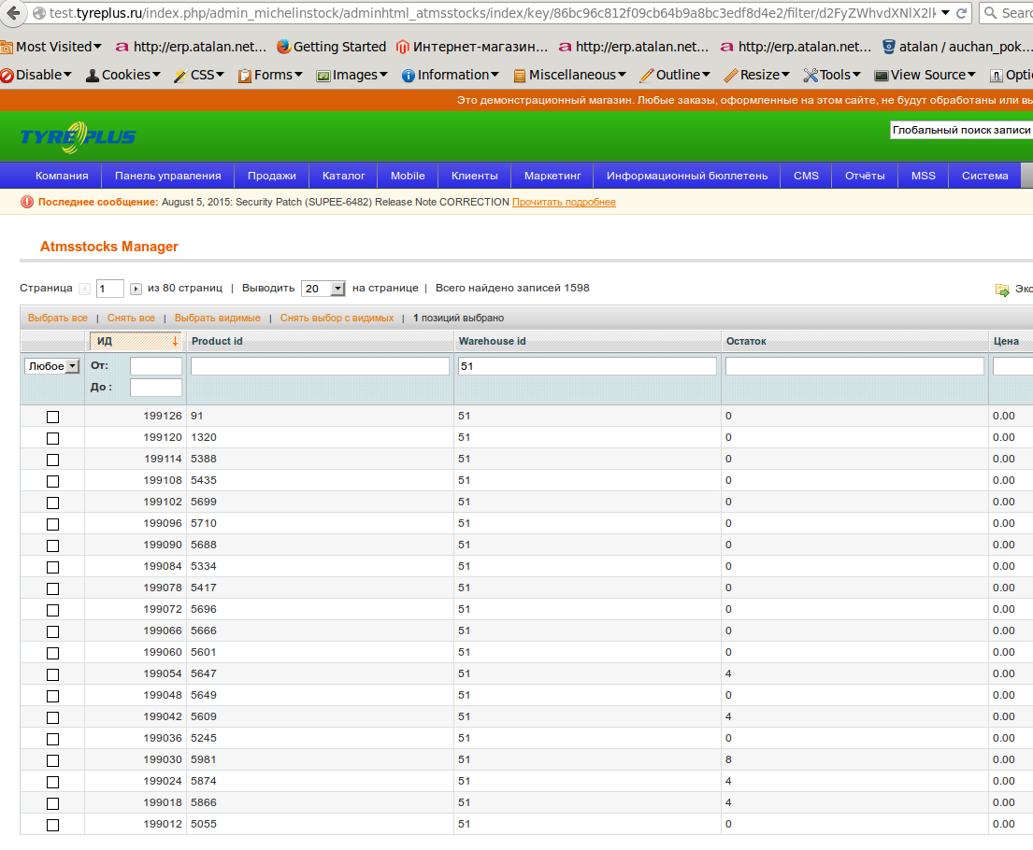Select checkbox for row ID 199054

pos(52,675)
